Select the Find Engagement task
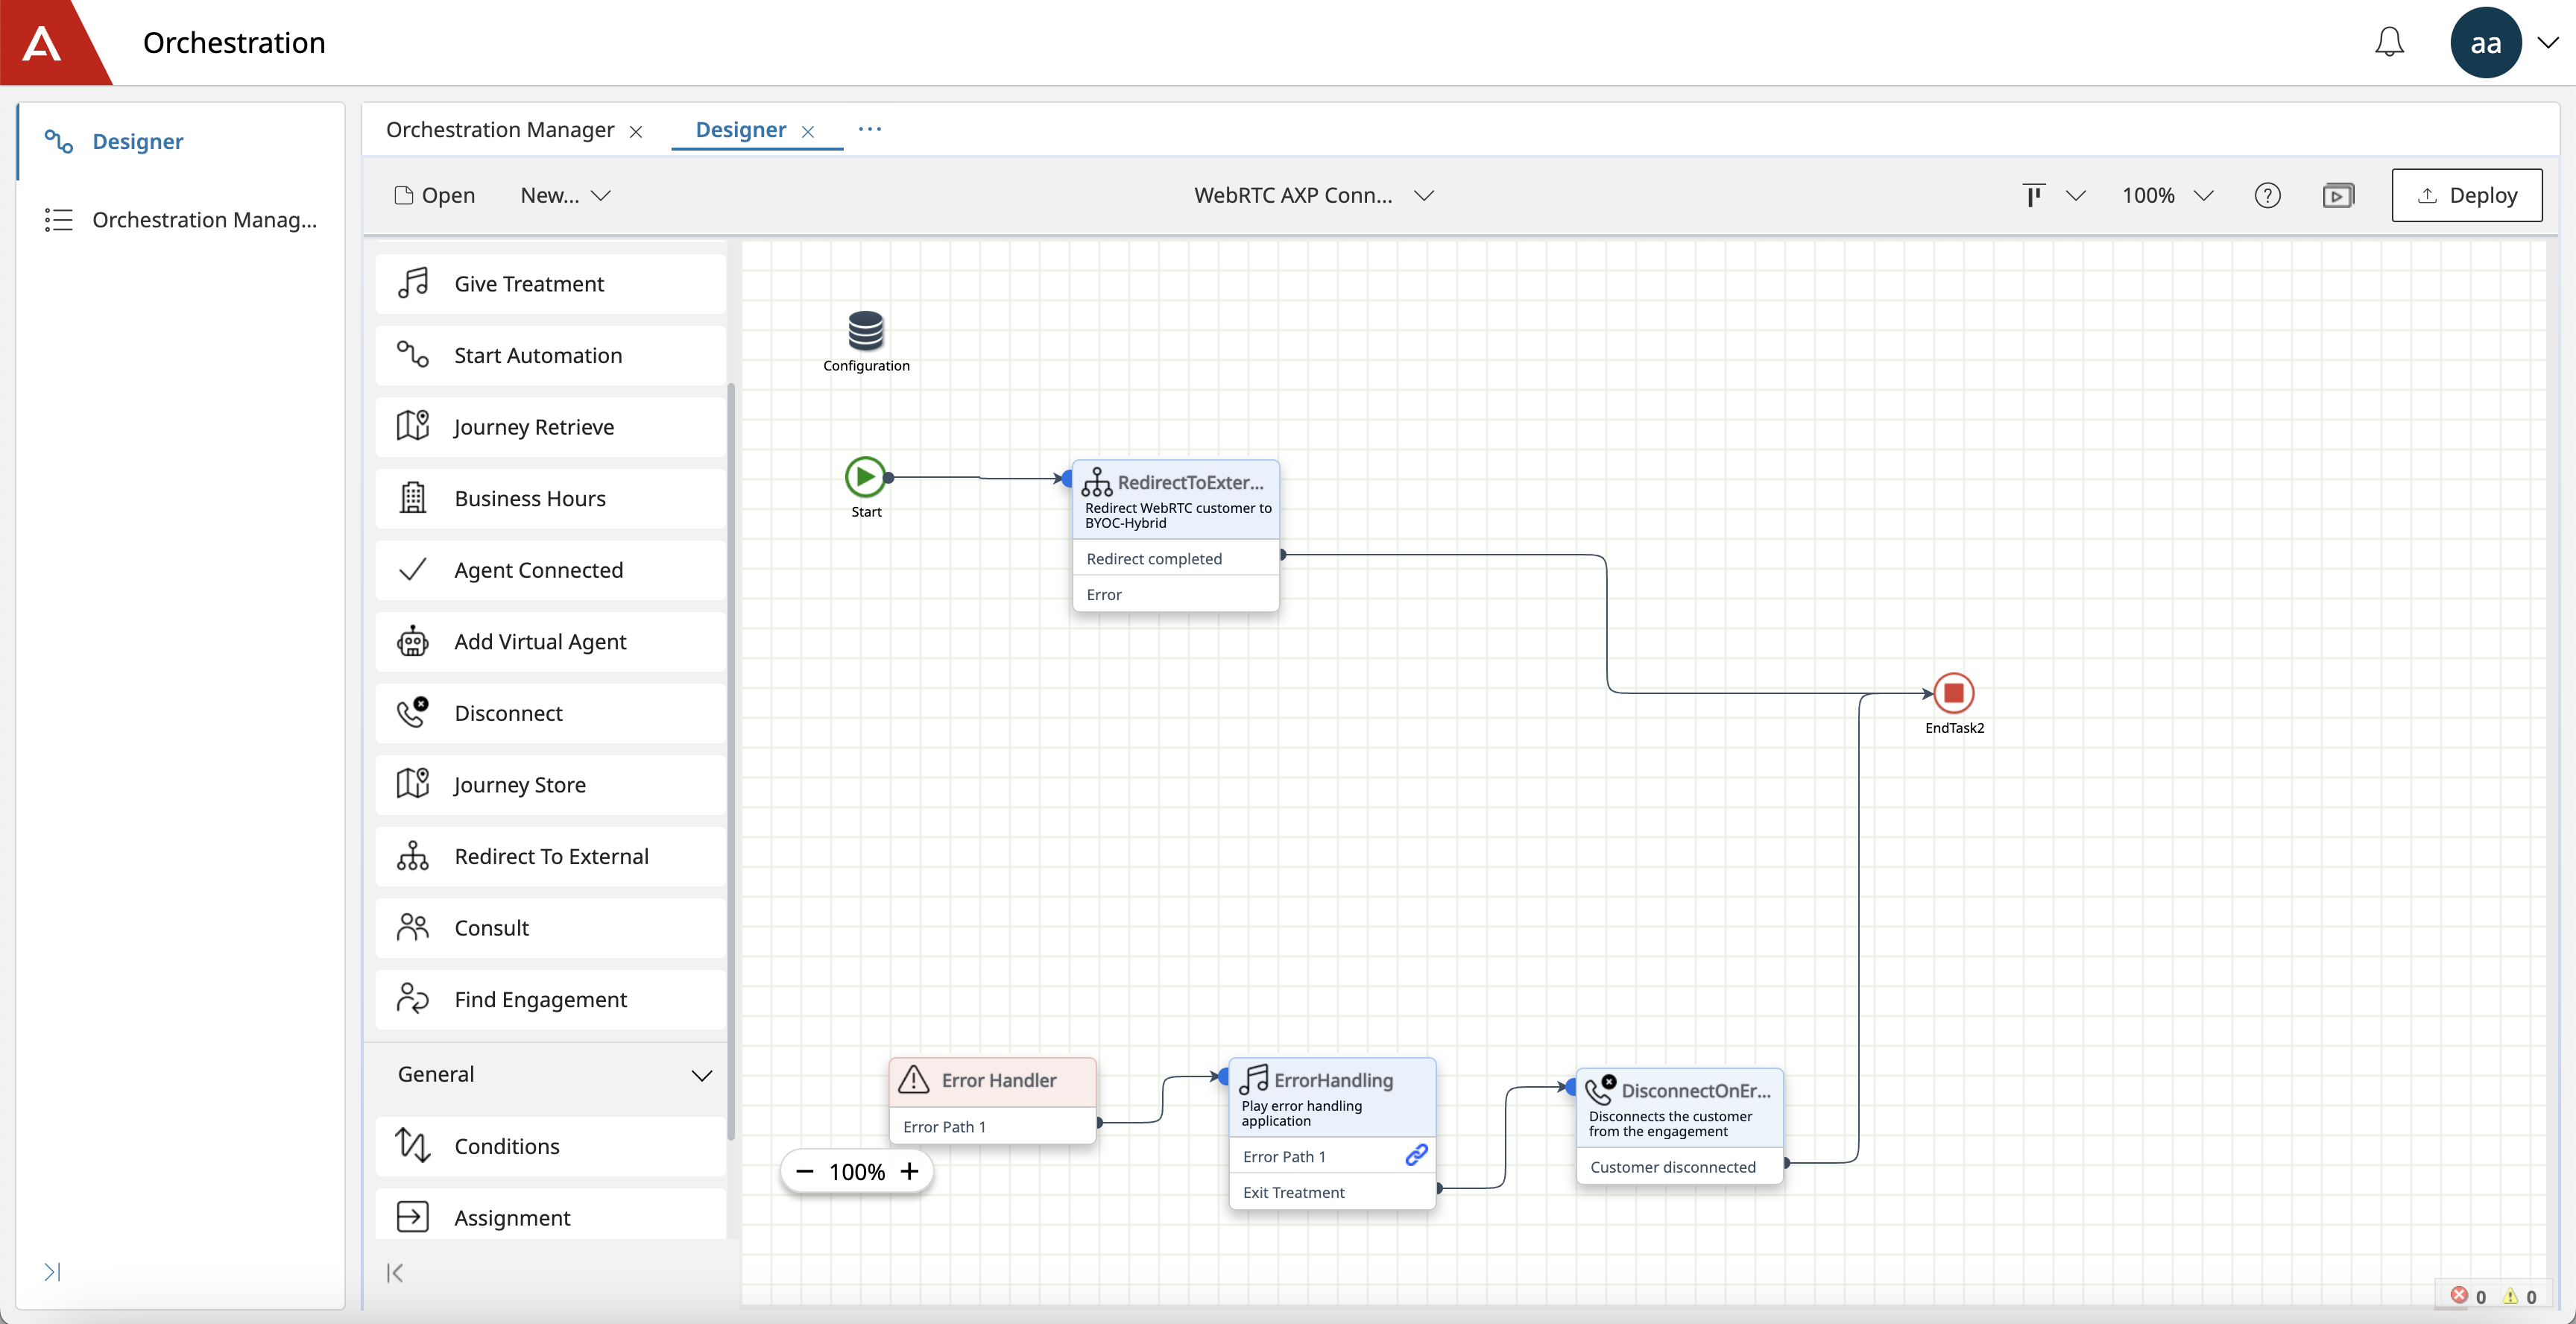The image size is (2576, 1324). [550, 999]
